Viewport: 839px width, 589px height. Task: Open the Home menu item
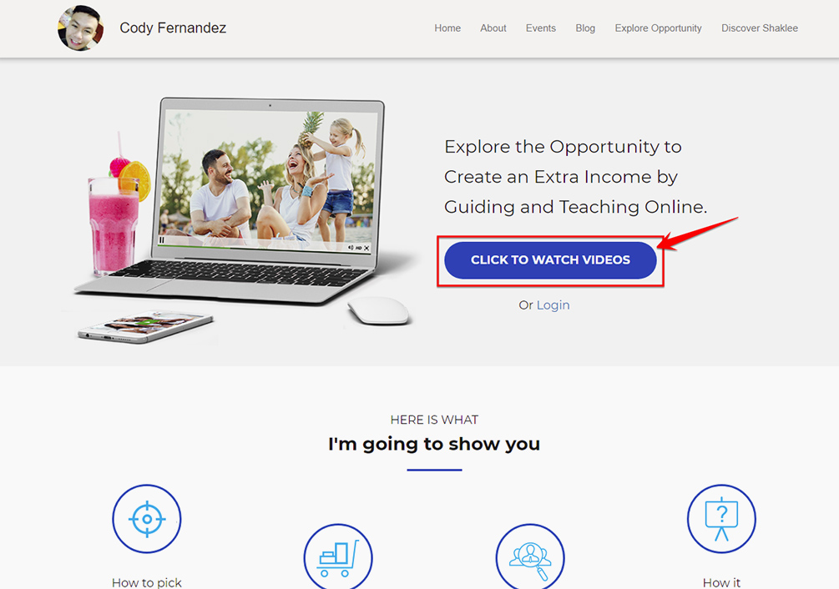click(447, 28)
